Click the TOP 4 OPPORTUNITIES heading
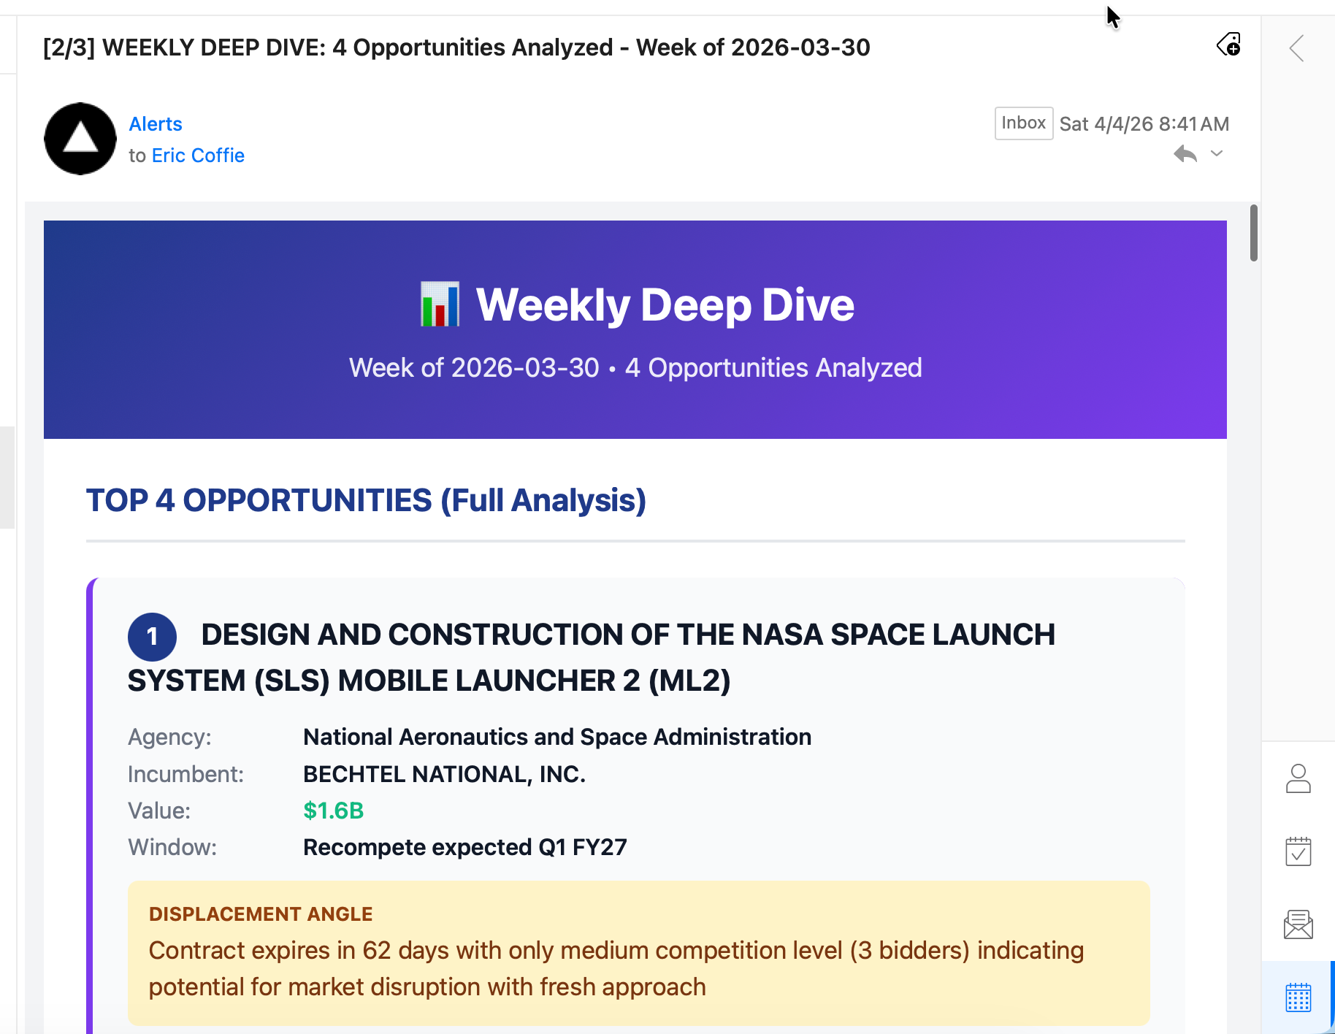Screen dimensions: 1335x1034 (x=366, y=501)
